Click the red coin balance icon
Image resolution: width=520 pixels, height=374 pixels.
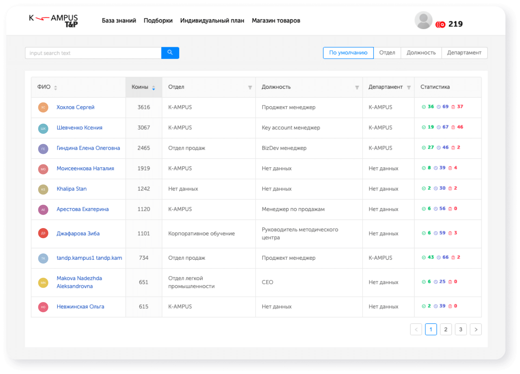coord(440,24)
